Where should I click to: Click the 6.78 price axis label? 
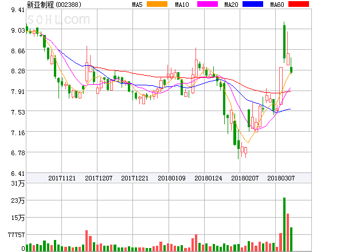pyautogui.click(x=18, y=153)
